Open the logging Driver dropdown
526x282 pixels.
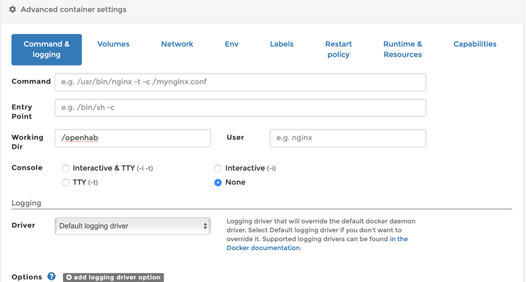[x=133, y=226]
